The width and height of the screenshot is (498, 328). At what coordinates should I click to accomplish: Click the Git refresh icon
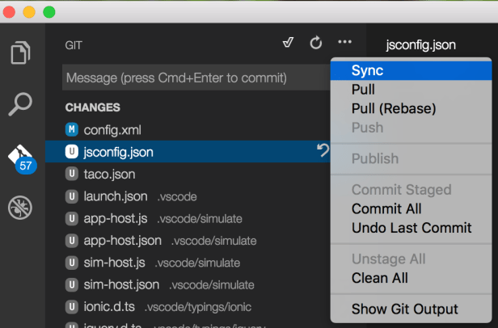coord(316,44)
